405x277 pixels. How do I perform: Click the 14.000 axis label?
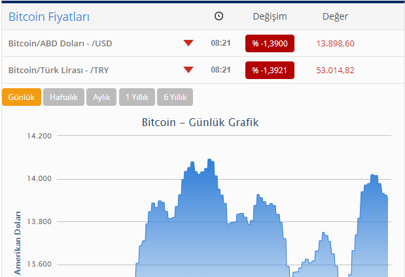[x=39, y=178]
